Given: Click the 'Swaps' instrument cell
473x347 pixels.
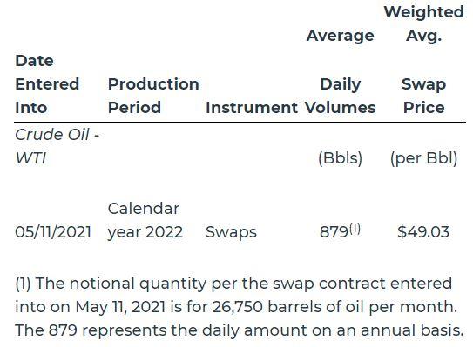Looking at the screenshot, I should pos(231,232).
